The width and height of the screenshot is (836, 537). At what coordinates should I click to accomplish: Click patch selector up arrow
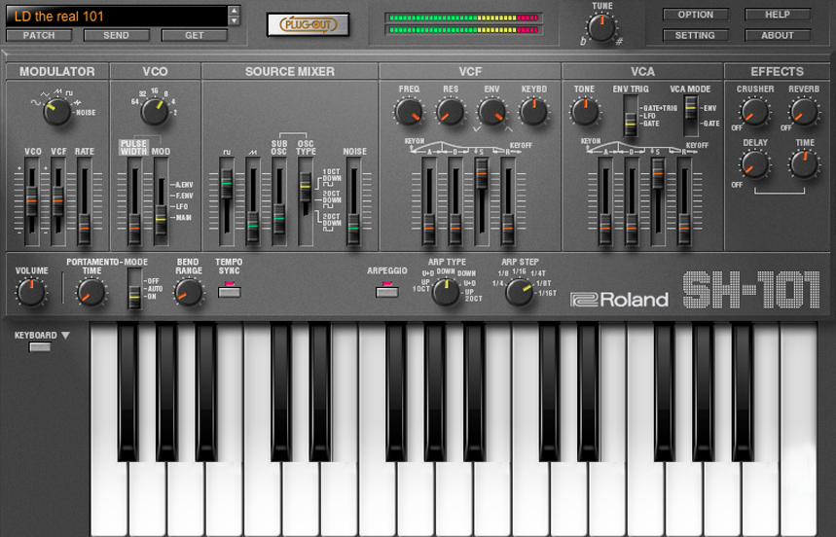pos(234,12)
